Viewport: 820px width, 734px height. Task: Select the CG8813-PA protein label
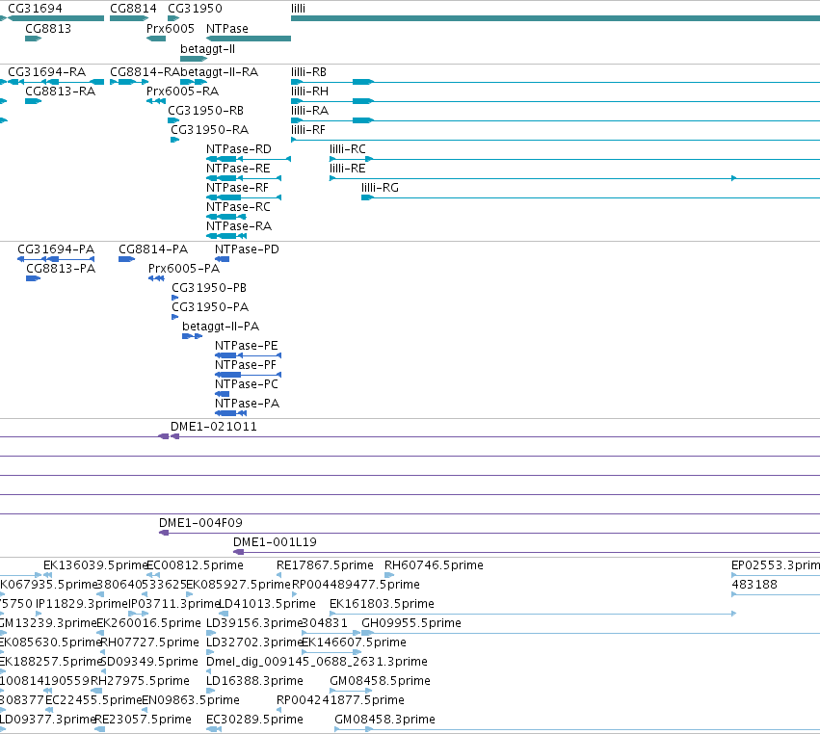pyautogui.click(x=61, y=269)
